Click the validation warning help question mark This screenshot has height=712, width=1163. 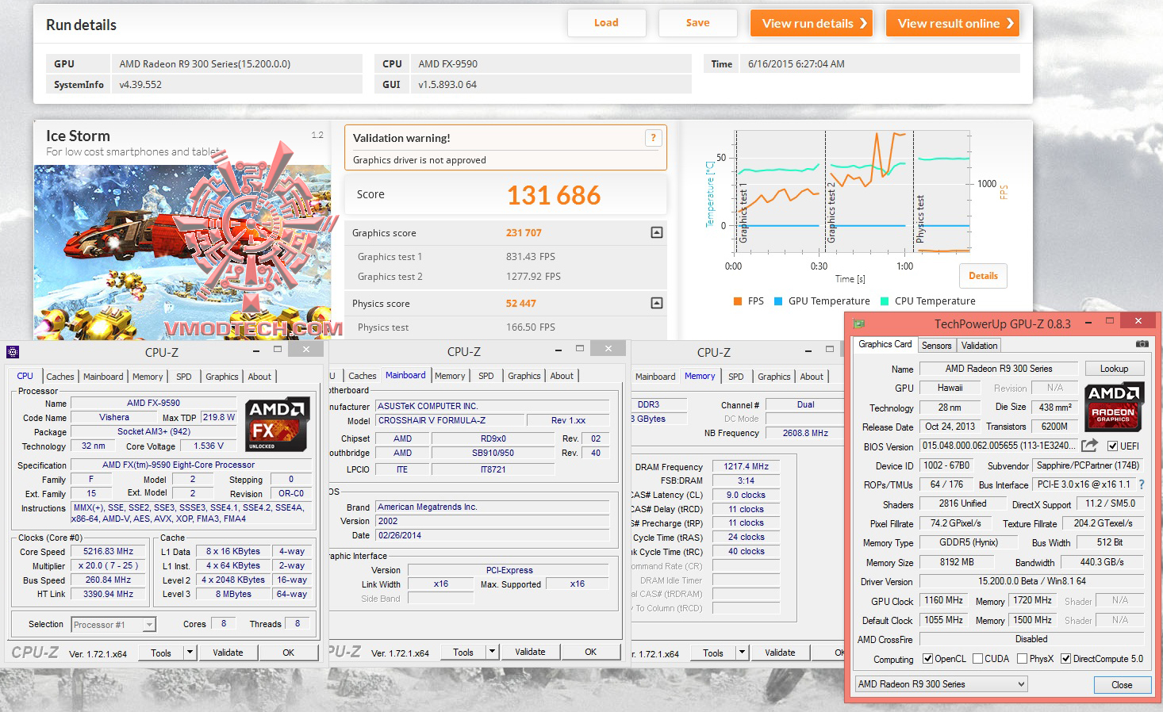(653, 138)
